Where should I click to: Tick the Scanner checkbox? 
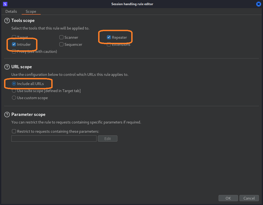62,37
